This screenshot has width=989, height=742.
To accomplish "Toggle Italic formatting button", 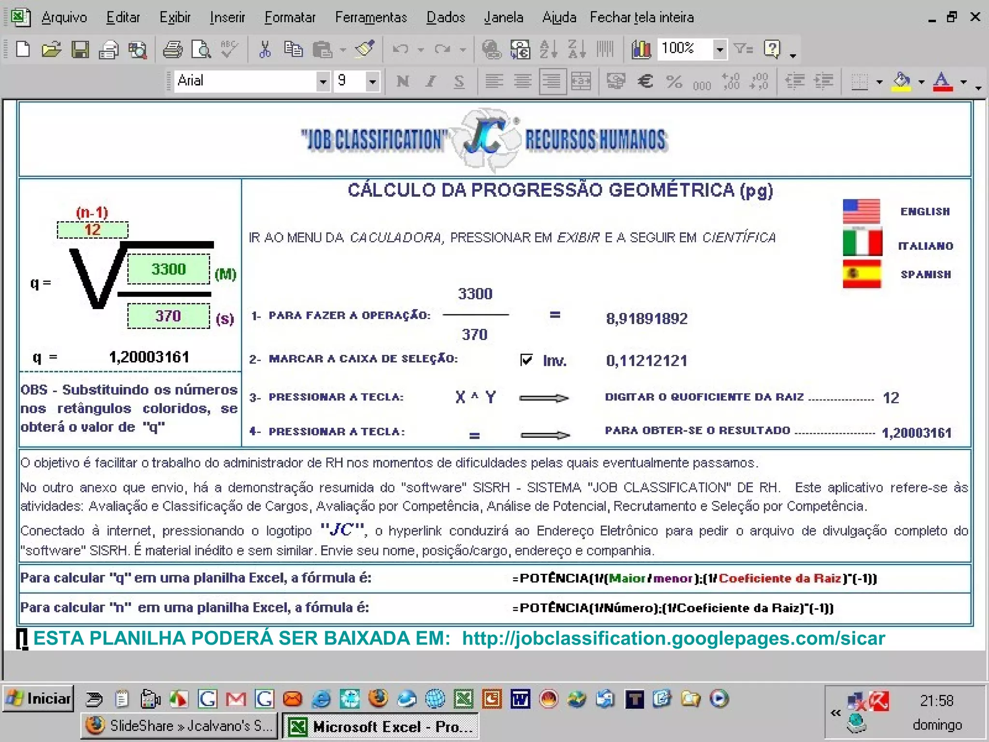I will pyautogui.click(x=431, y=82).
